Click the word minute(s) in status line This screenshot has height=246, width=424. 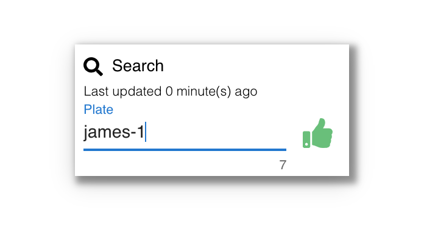[x=204, y=91]
